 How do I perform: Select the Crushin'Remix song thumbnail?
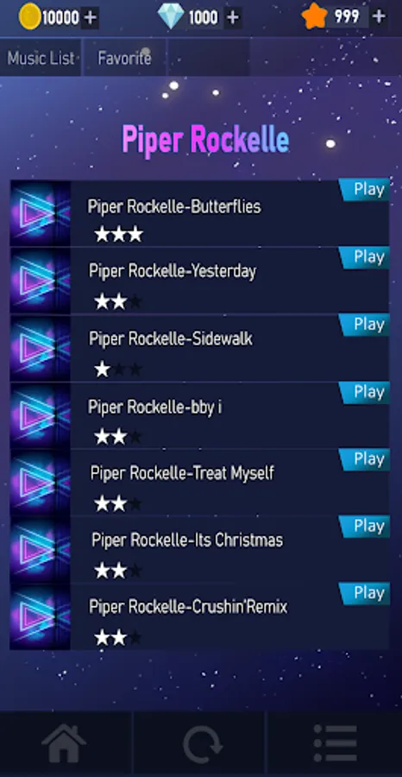40,617
